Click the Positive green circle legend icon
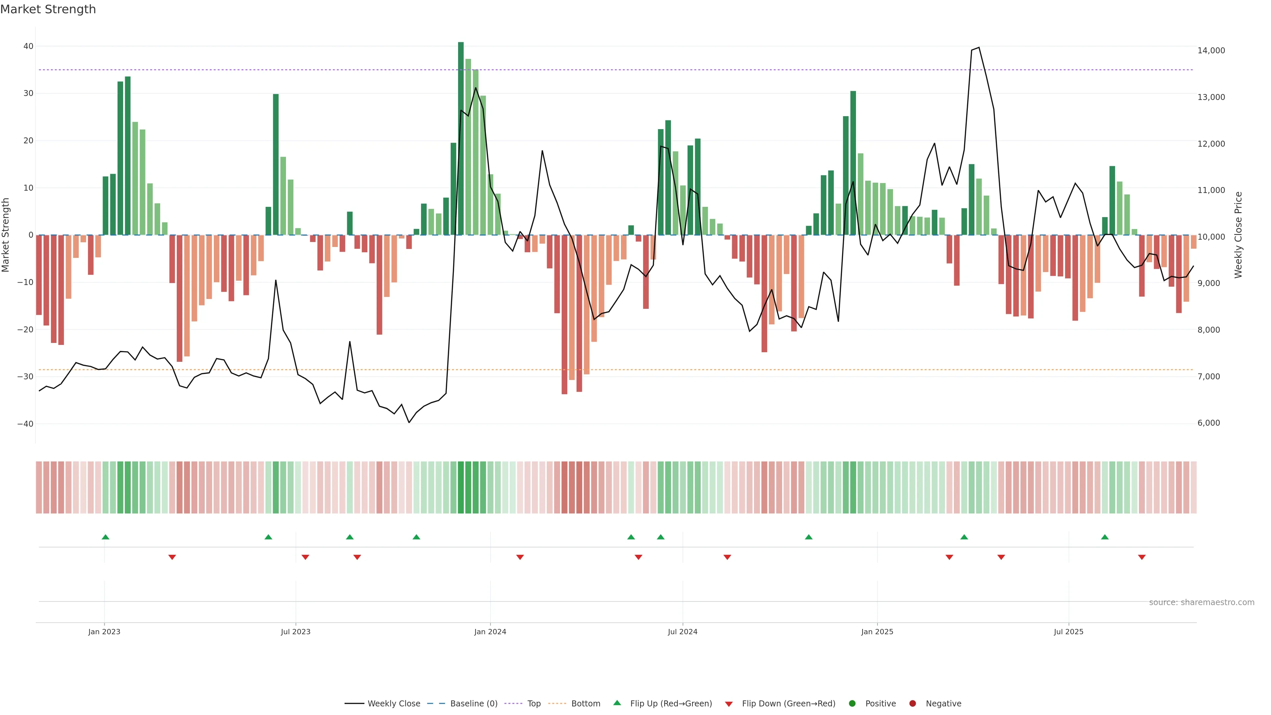The height and width of the screenshot is (715, 1271). pos(852,704)
